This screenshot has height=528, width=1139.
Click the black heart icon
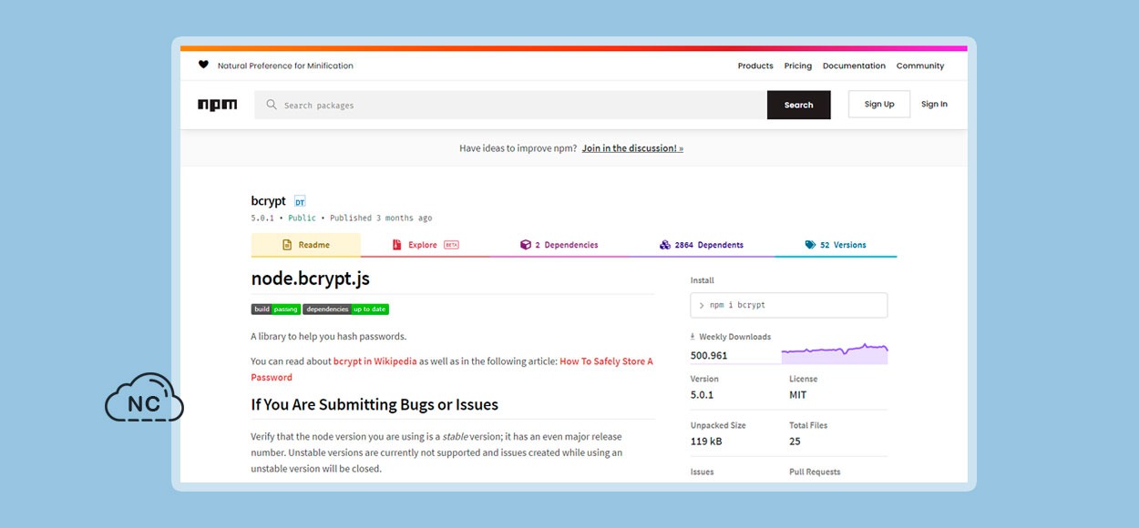(203, 65)
